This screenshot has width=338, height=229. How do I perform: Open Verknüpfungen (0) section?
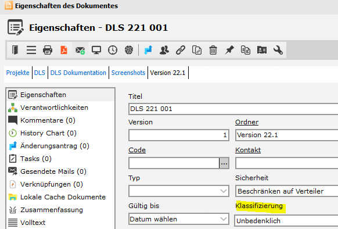coord(60,184)
